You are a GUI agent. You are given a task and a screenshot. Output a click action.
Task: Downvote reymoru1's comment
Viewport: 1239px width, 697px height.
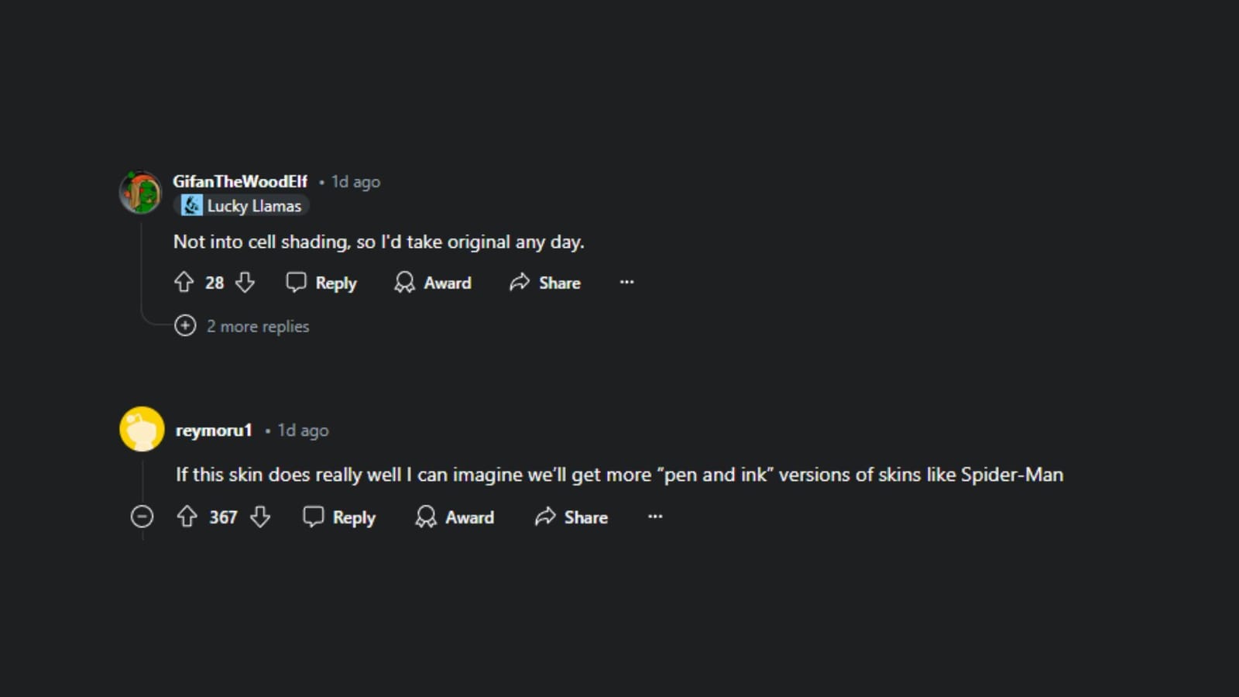click(260, 517)
